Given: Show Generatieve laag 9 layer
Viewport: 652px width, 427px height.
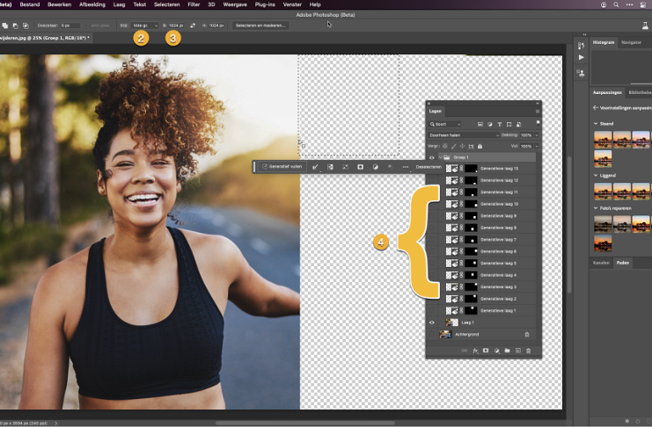Looking at the screenshot, I should pos(432,216).
